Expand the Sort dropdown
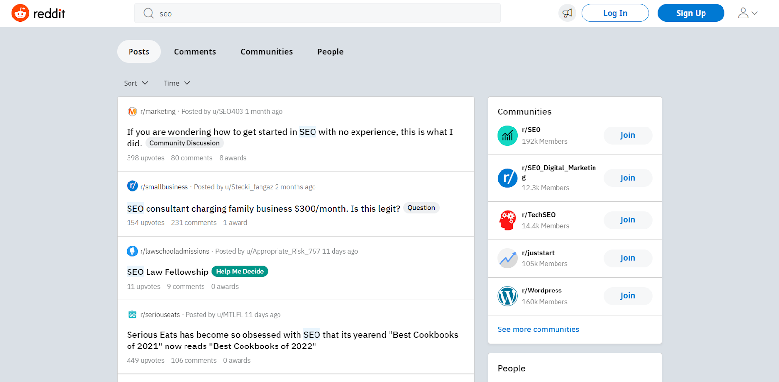 tap(136, 83)
